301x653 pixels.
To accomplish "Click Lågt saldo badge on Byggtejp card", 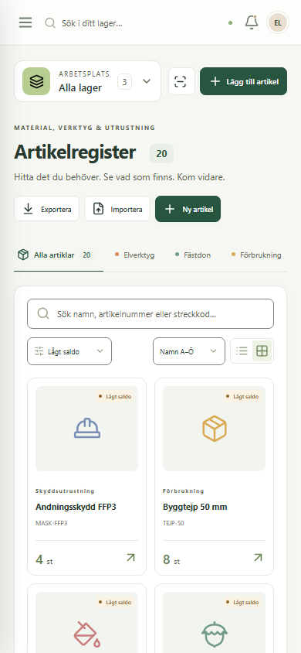I will pyautogui.click(x=242, y=396).
